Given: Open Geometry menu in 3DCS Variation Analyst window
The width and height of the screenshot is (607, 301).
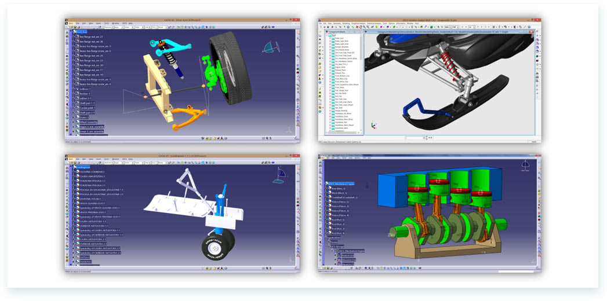Looking at the screenshot, I should point(337,24).
